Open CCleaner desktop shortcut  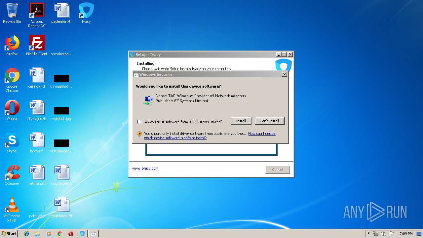click(12, 175)
